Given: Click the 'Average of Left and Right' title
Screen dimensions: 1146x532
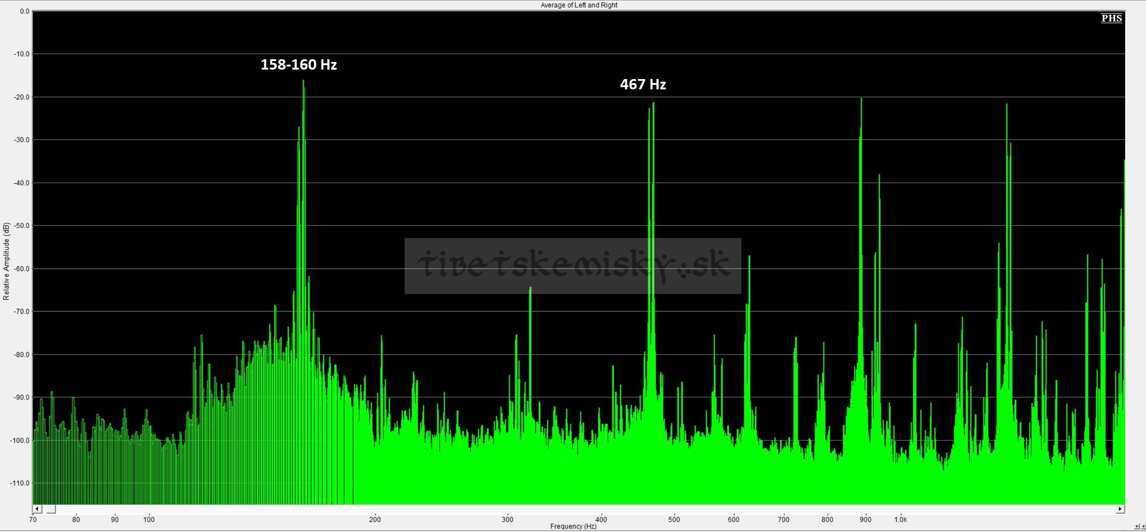Looking at the screenshot, I should coord(578,5).
